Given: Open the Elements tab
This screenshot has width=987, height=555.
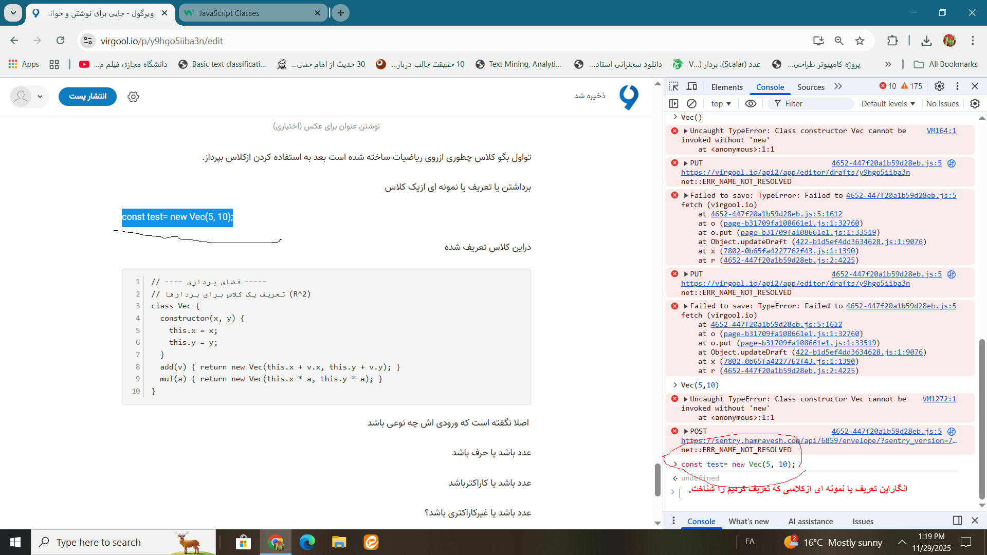Looking at the screenshot, I should tap(726, 87).
